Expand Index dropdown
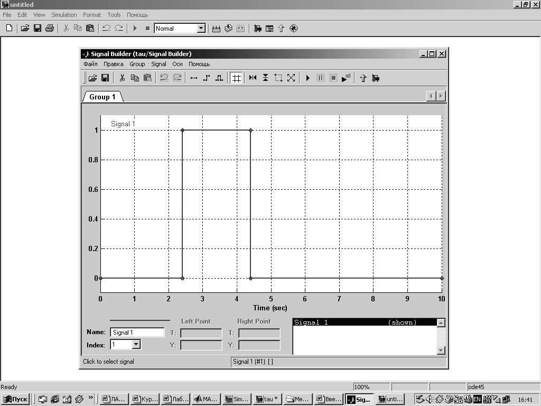This screenshot has height=406, width=541. click(136, 344)
